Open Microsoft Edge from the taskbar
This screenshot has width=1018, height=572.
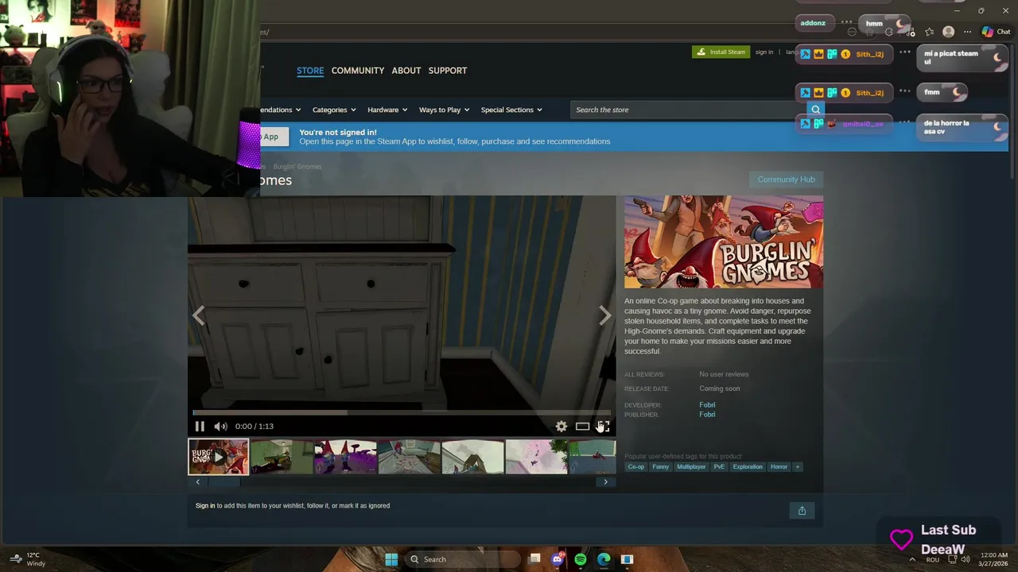[x=604, y=559]
